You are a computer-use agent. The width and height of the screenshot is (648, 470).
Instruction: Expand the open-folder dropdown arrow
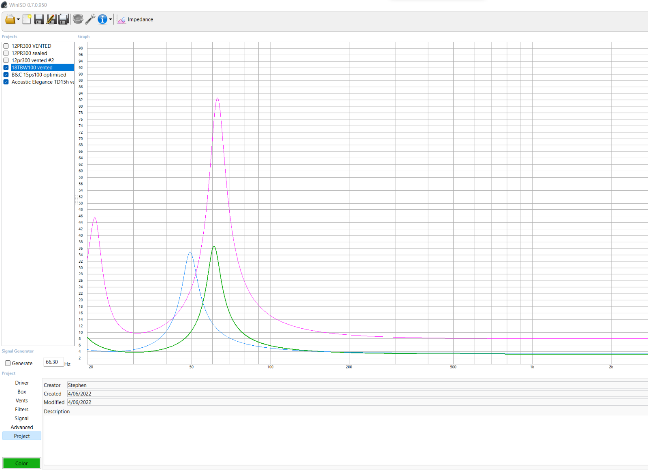[x=18, y=19]
